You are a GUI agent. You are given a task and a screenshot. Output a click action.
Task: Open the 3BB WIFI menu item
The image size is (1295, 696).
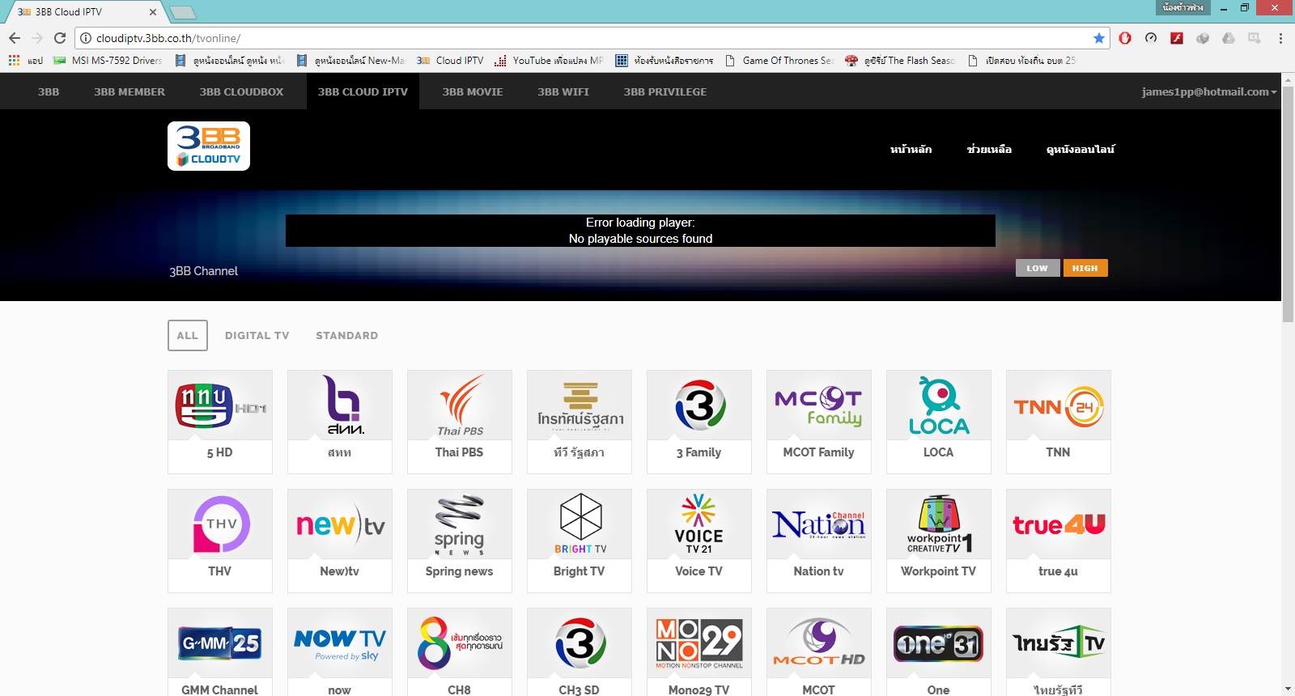click(563, 91)
